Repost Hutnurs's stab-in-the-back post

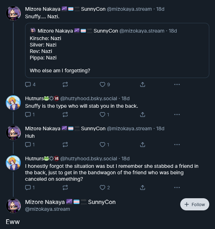pos(65,114)
